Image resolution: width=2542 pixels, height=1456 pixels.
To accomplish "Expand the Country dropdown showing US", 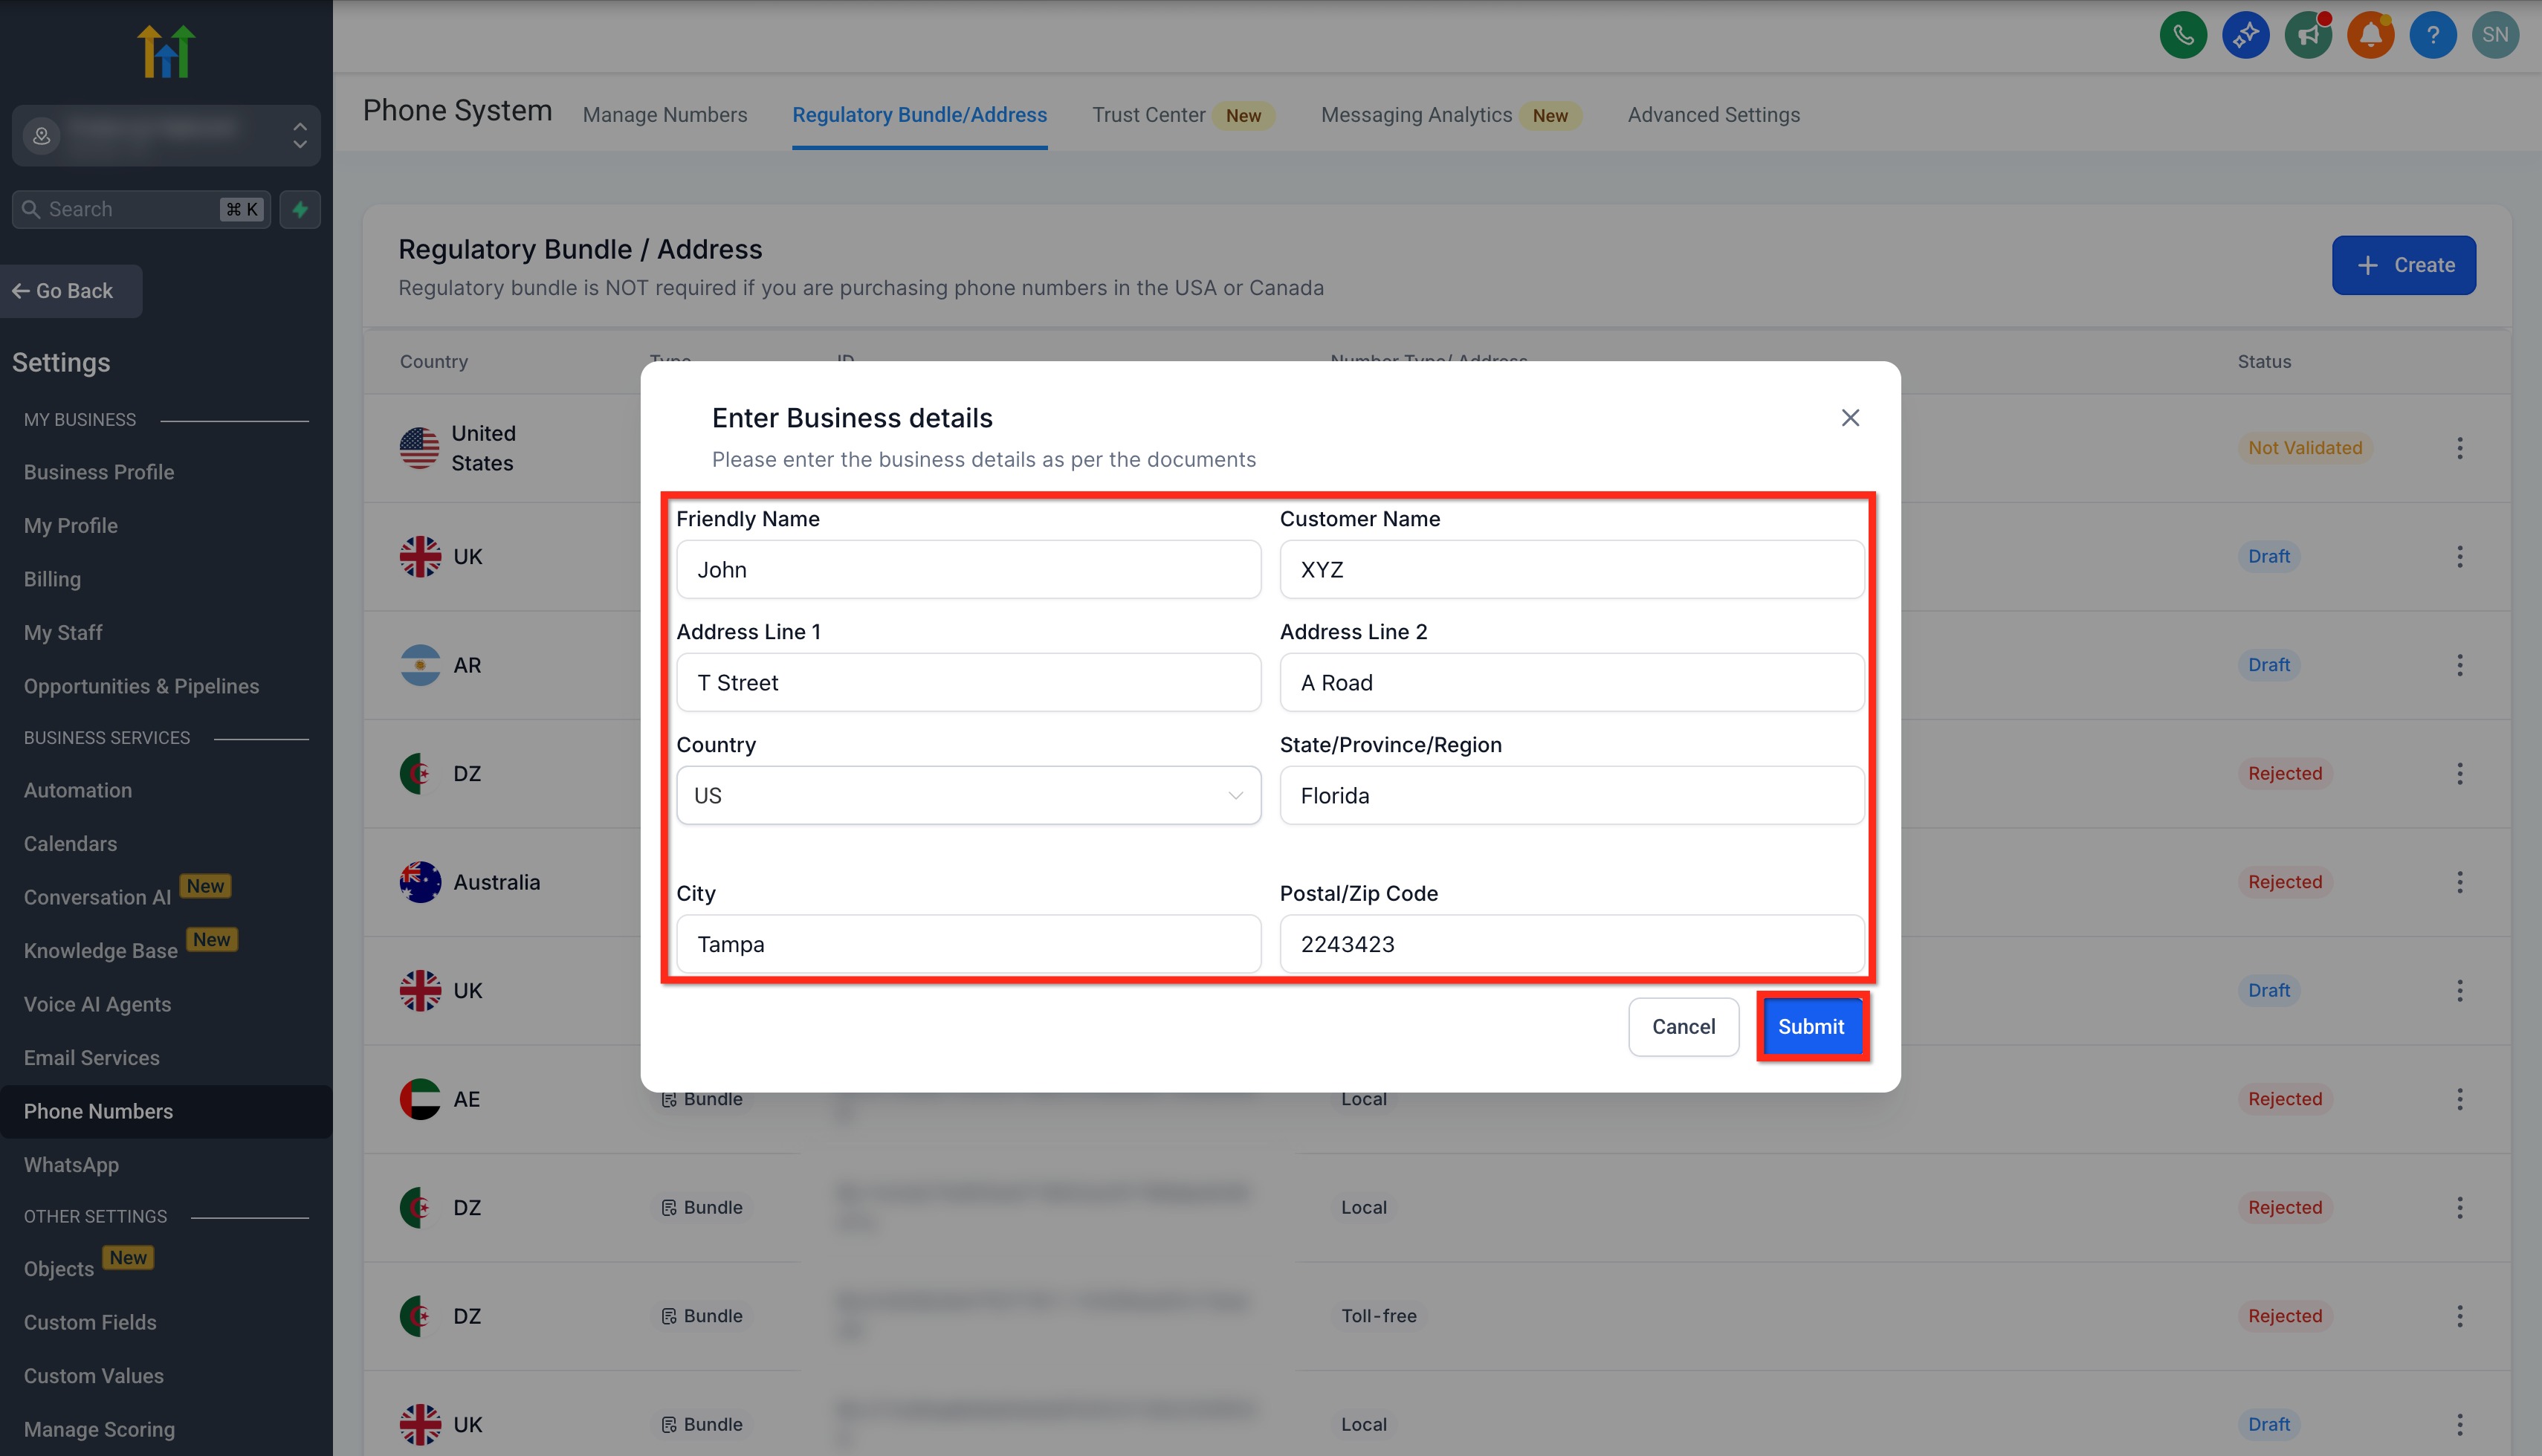I will tap(968, 795).
